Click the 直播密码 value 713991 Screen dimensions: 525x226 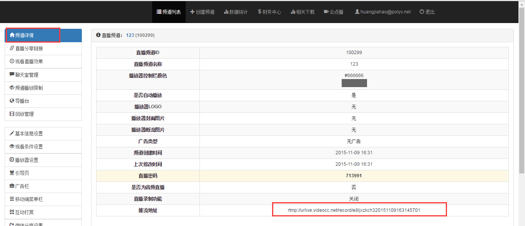pyautogui.click(x=354, y=176)
